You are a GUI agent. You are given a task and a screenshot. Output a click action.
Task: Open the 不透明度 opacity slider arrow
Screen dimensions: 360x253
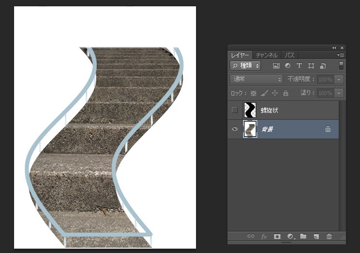[340, 79]
